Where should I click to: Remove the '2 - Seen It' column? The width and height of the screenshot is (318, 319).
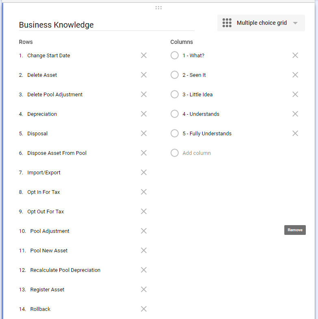[295, 75]
